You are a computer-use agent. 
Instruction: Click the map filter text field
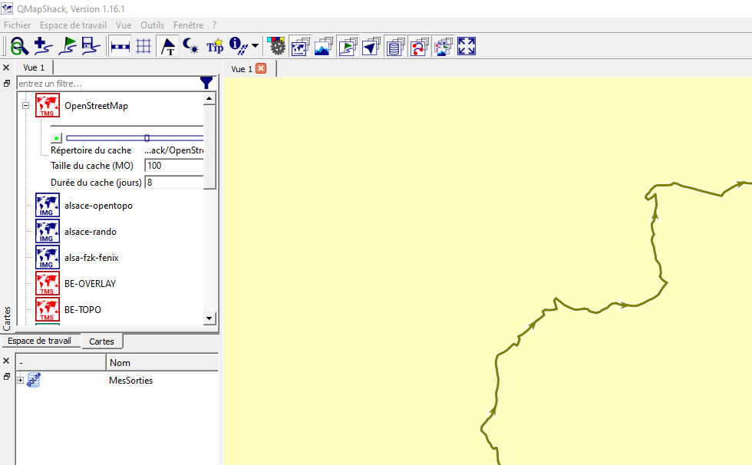108,84
